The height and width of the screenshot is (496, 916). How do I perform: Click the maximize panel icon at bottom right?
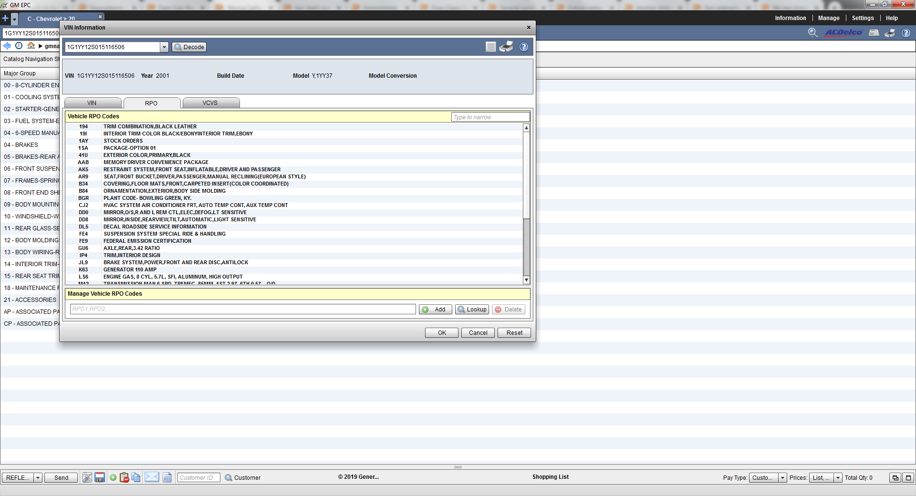point(908,477)
